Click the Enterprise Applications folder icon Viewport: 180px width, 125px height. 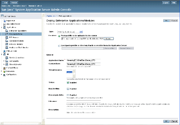tap(7, 31)
